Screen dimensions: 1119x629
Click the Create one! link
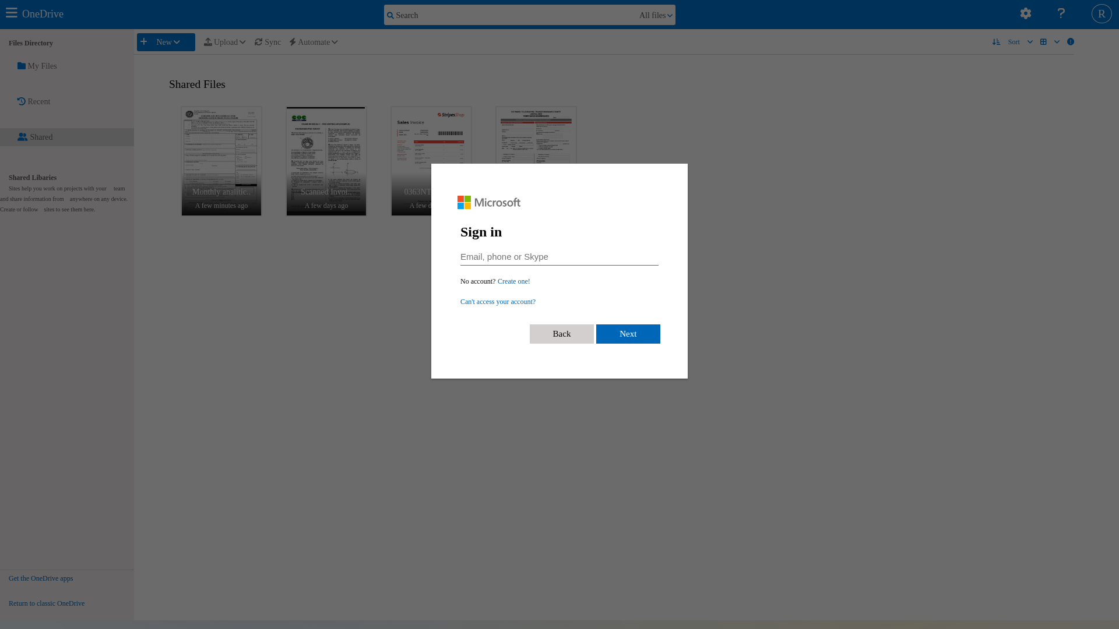514,281
